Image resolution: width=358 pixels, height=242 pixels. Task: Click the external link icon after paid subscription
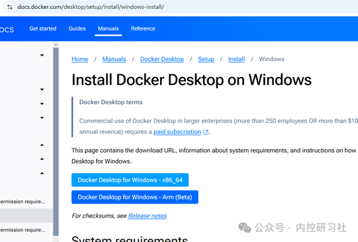point(206,132)
